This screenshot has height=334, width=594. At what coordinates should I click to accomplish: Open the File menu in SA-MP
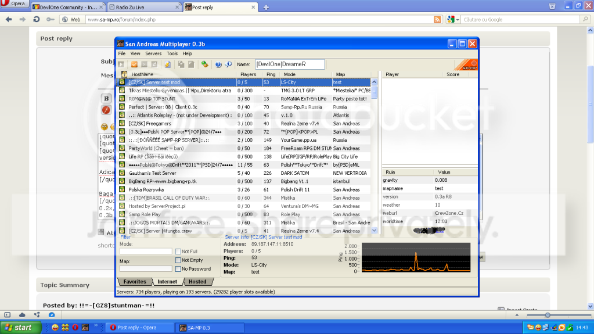pos(121,54)
